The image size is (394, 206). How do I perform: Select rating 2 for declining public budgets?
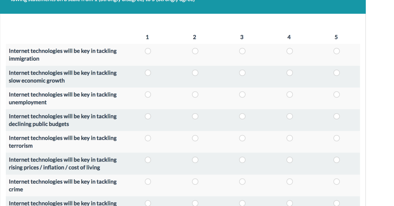pyautogui.click(x=195, y=116)
